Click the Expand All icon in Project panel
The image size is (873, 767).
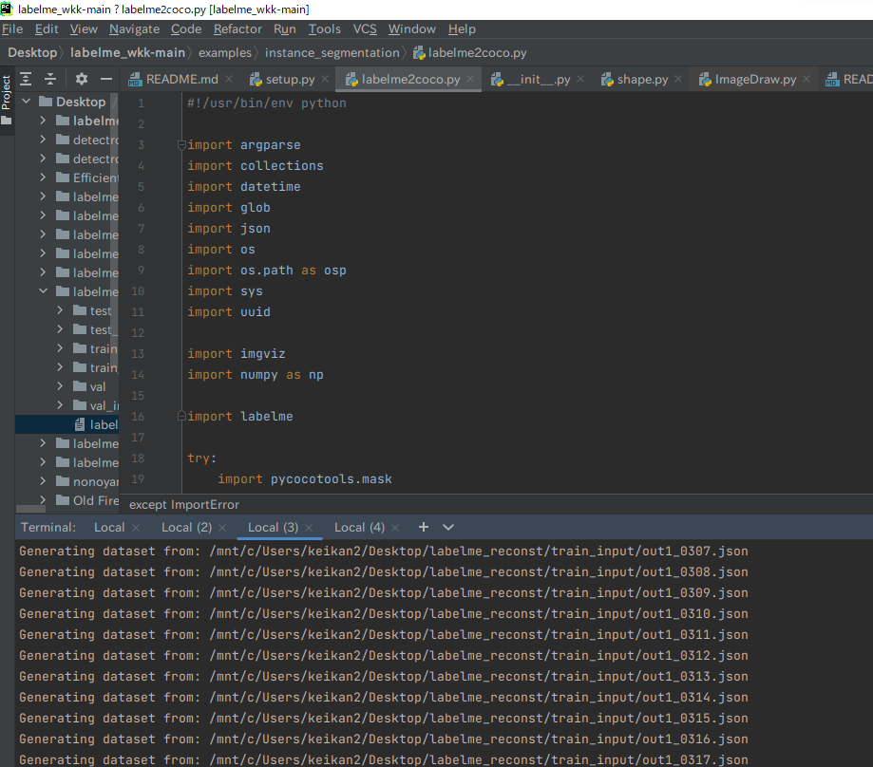pyautogui.click(x=26, y=79)
